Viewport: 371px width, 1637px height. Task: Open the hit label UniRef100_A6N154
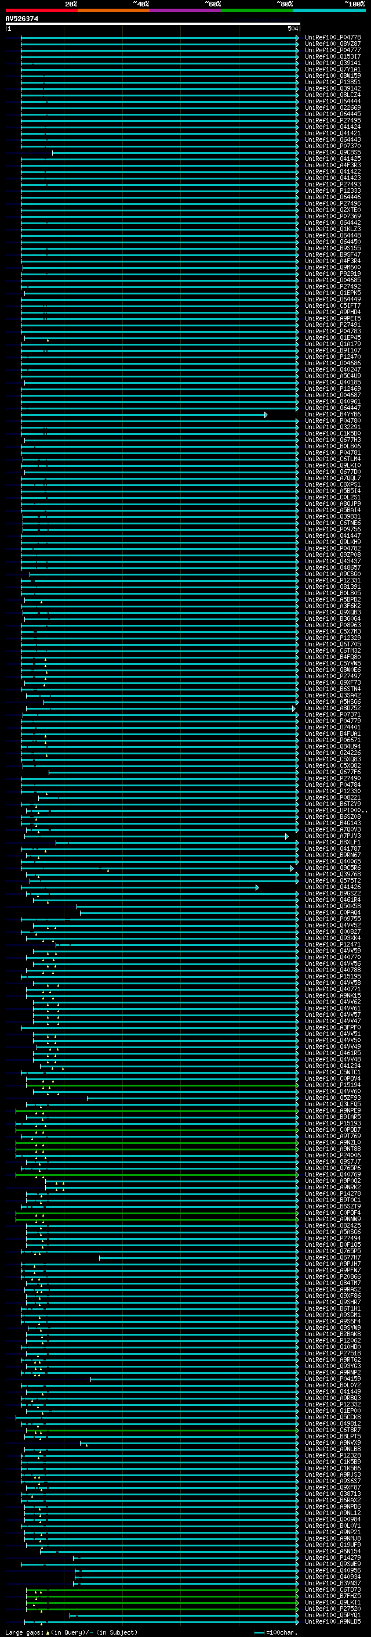click(x=333, y=1551)
